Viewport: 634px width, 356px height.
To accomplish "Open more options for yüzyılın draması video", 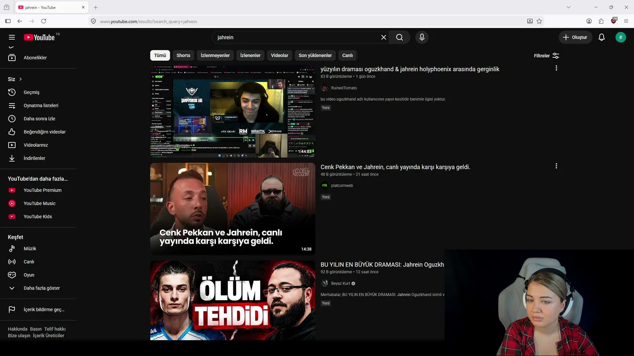I will click(x=556, y=68).
